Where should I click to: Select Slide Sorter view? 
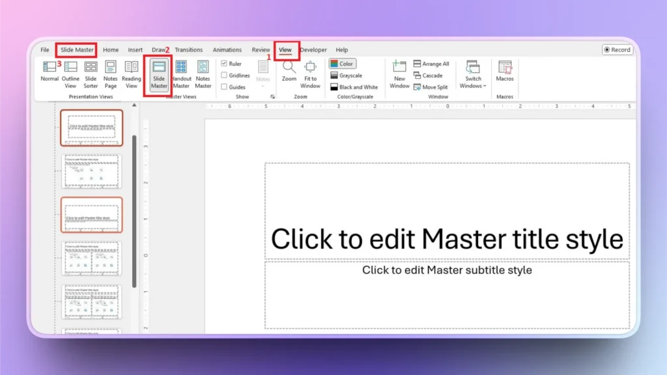pos(91,72)
